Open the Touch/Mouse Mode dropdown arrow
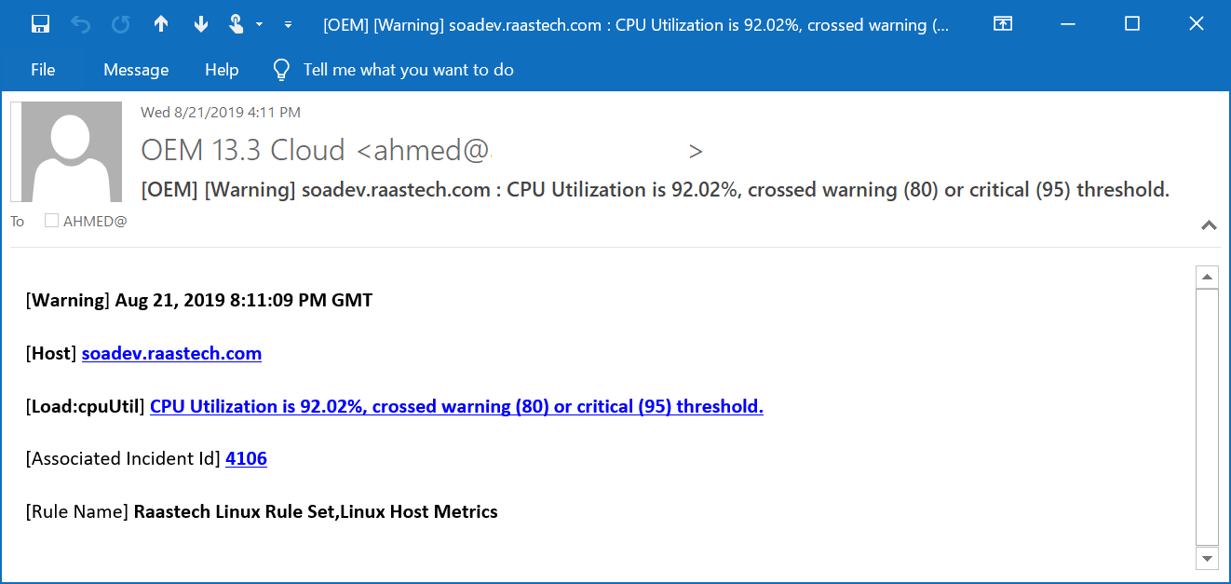1231x584 pixels. click(x=259, y=24)
